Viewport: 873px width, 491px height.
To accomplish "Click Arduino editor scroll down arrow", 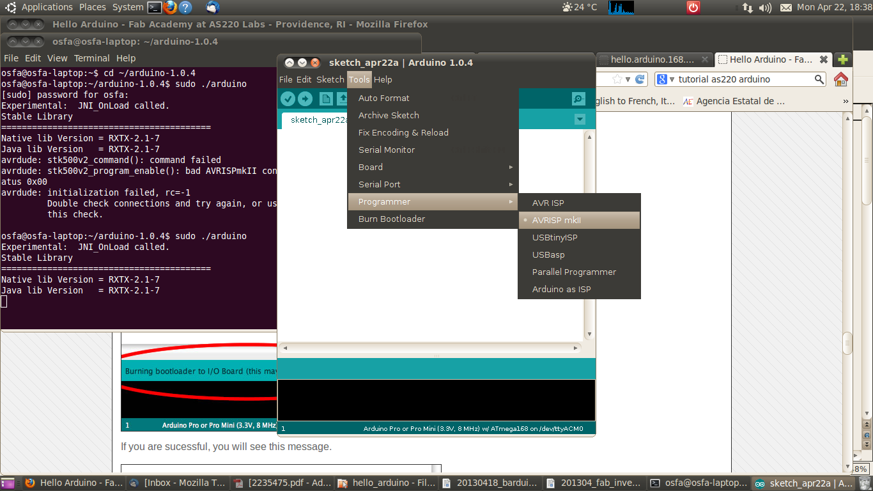I will (589, 334).
